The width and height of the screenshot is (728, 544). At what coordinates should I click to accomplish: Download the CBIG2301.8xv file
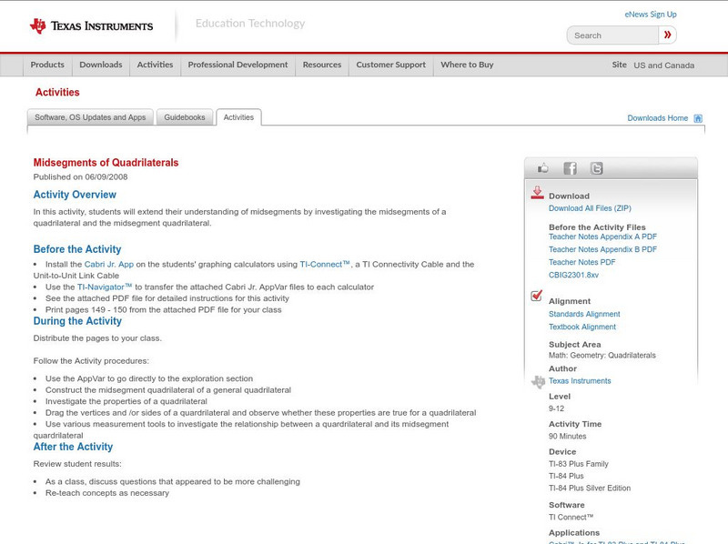[573, 275]
